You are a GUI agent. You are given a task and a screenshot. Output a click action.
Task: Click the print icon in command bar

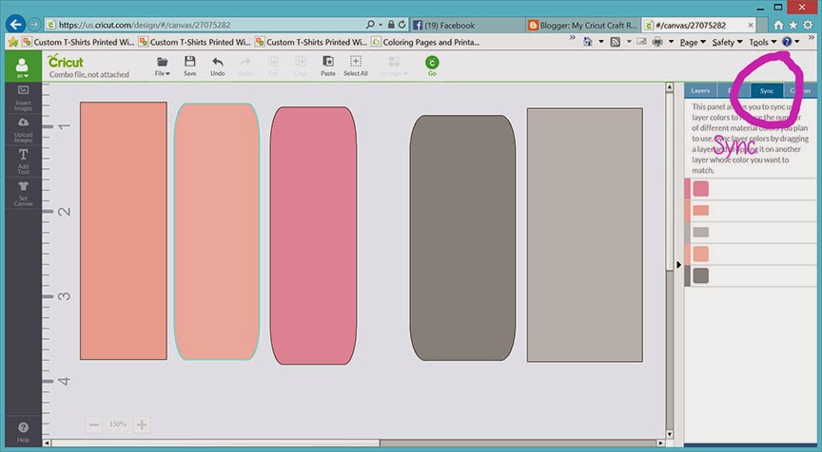pos(657,42)
